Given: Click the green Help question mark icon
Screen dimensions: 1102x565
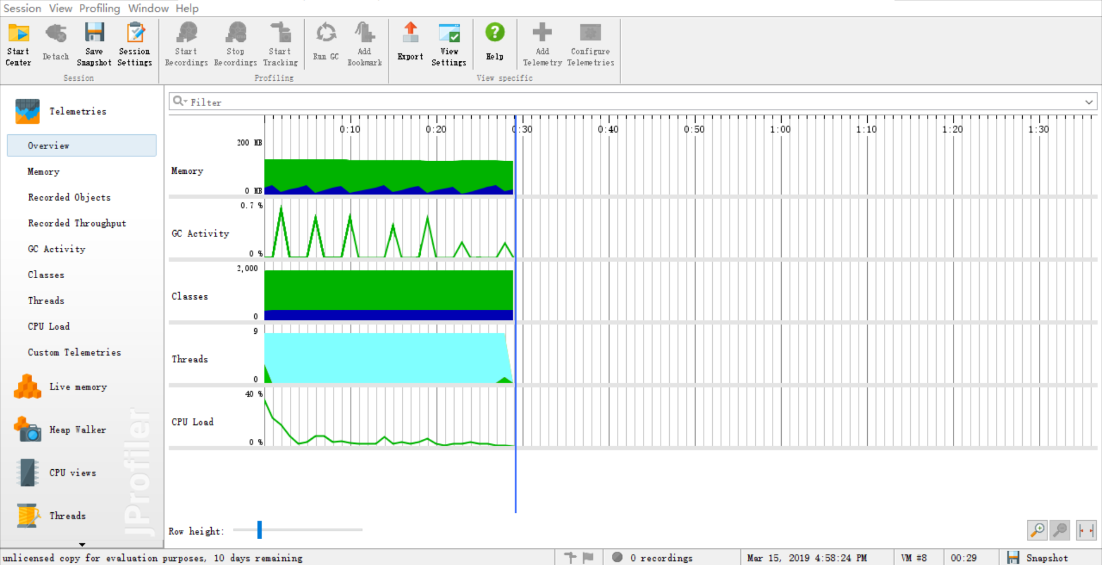Looking at the screenshot, I should click(495, 32).
